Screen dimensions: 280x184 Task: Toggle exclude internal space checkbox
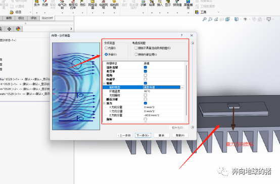click(x=136, y=54)
